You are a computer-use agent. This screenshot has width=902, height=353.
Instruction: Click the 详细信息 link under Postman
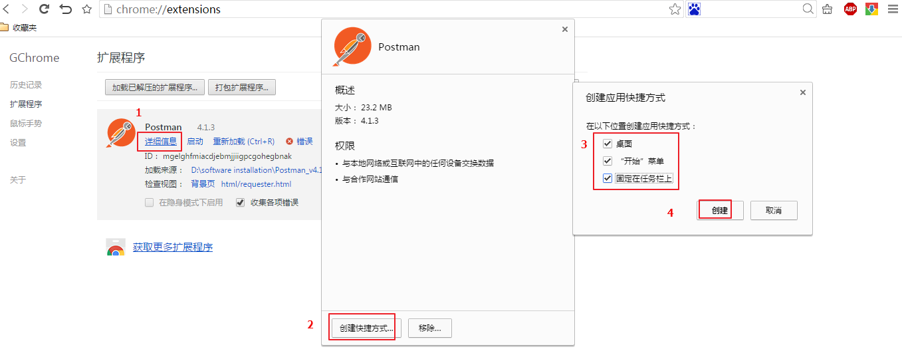point(161,142)
